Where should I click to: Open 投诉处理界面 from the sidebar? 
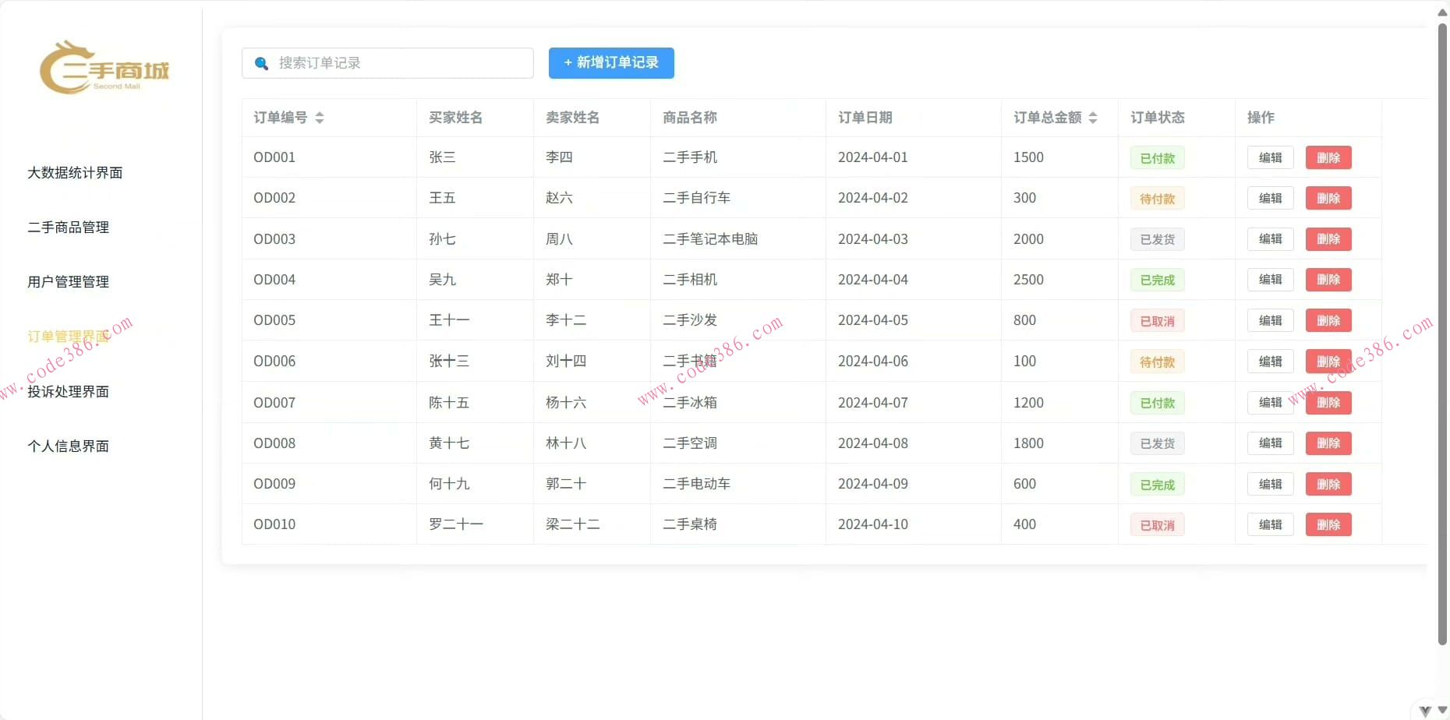[69, 392]
